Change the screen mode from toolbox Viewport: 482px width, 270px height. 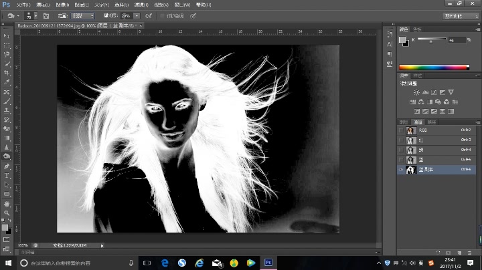(x=7, y=249)
